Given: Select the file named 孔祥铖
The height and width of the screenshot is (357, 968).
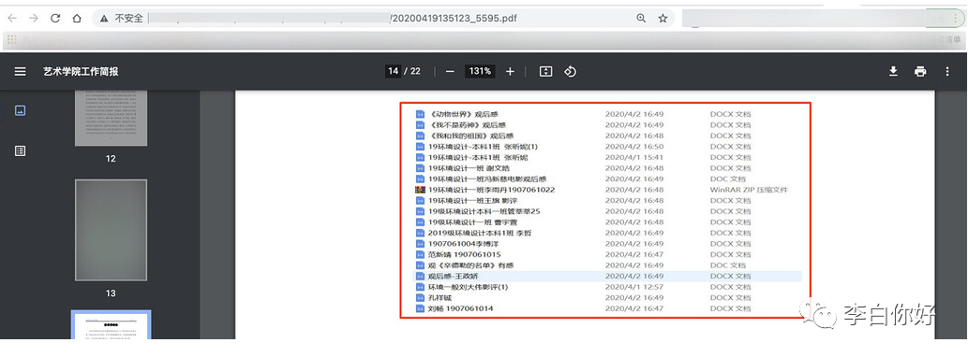Looking at the screenshot, I should pos(439,298).
